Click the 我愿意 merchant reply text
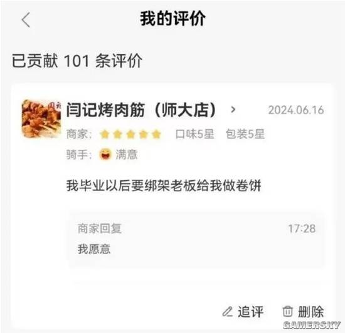Image resolution: width=345 pixels, height=333 pixels. [94, 249]
